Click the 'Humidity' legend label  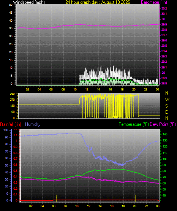[33, 124]
